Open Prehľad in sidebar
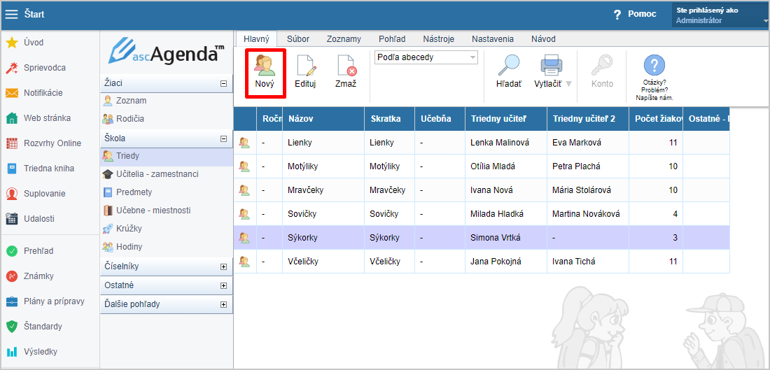The width and height of the screenshot is (770, 370). 38,251
